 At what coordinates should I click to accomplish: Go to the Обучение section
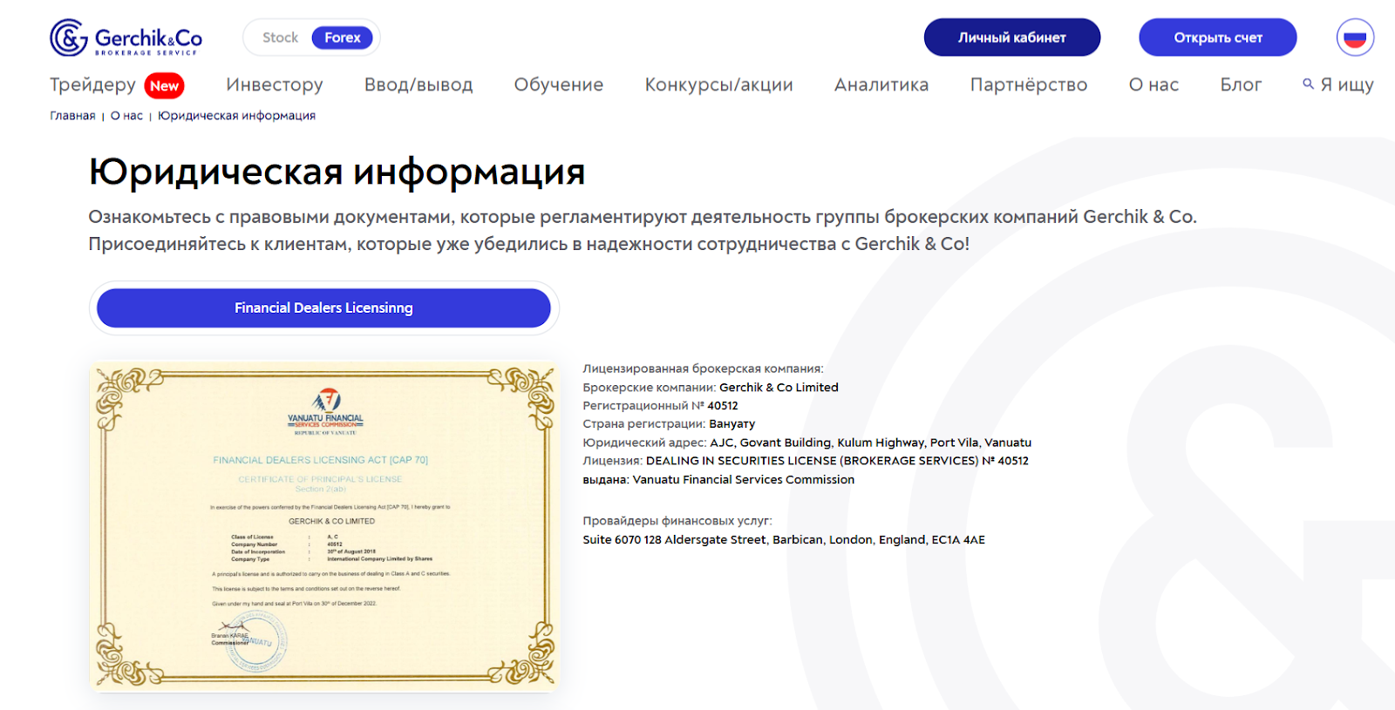(558, 85)
